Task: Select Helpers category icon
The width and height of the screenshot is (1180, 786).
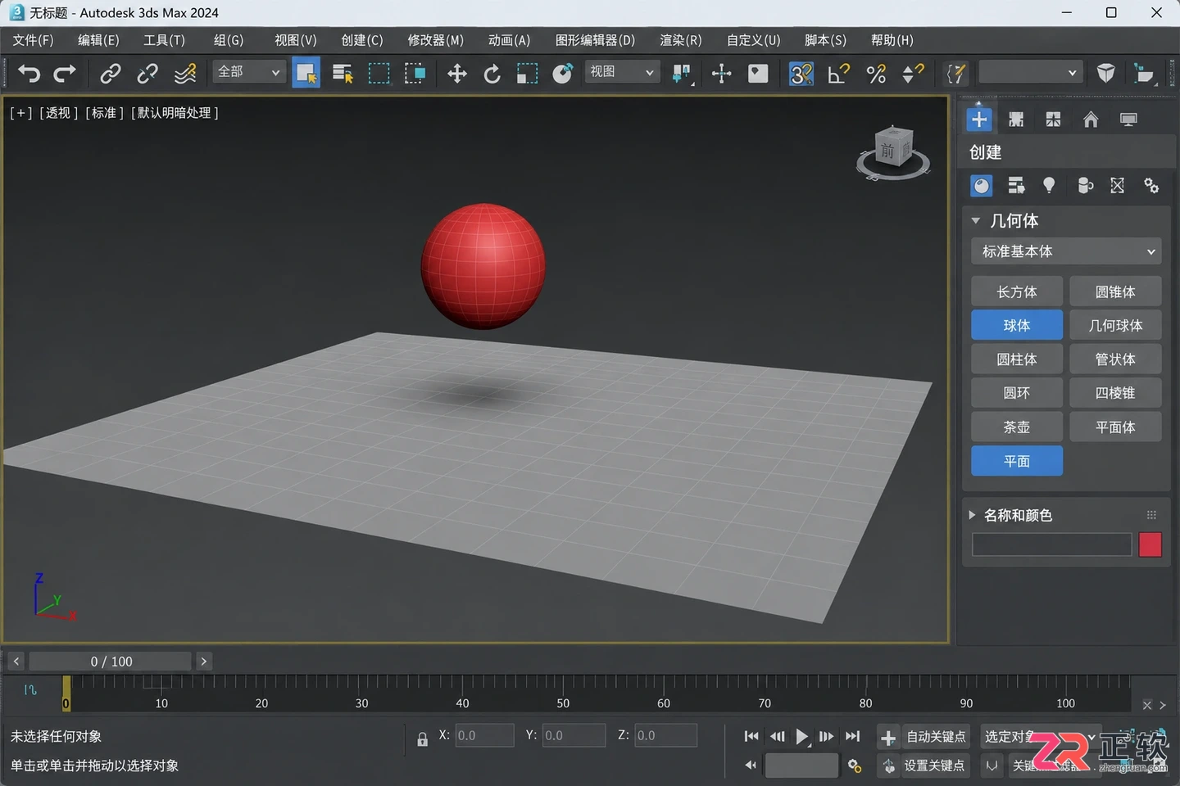Action: (1117, 186)
